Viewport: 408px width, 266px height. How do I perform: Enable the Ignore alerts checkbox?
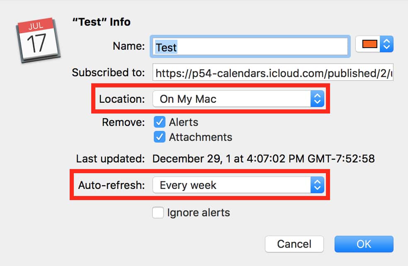click(158, 213)
